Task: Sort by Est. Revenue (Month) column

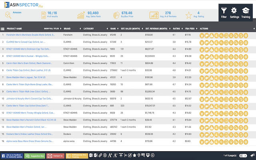Action: click(x=157, y=29)
